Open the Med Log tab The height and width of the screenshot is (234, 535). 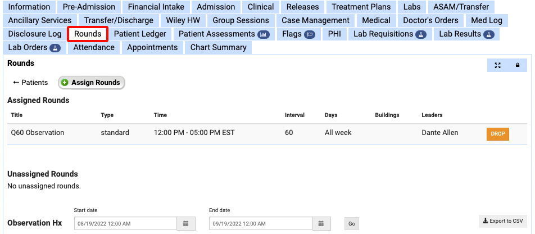[x=487, y=21]
